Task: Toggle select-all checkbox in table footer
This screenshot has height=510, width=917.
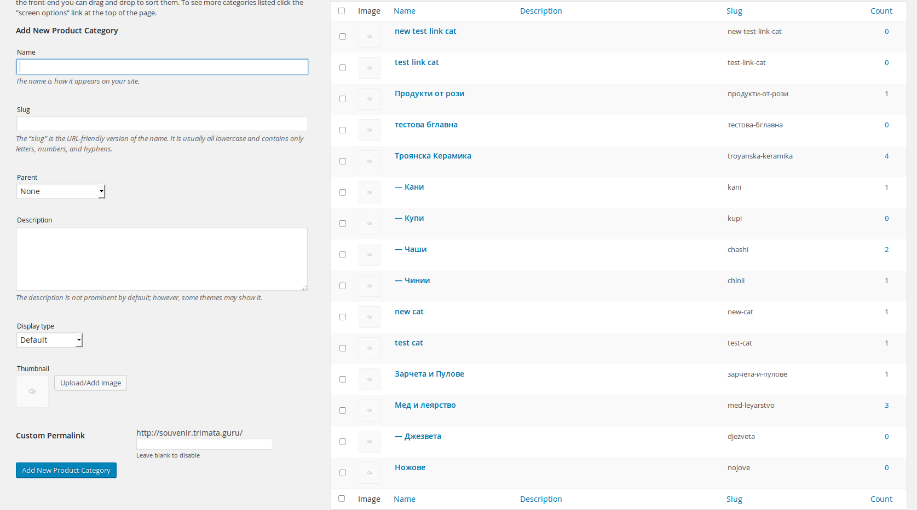Action: tap(342, 499)
